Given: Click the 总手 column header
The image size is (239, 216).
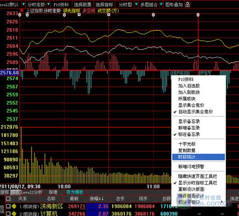Looking at the screenshot, I should 120,198.
